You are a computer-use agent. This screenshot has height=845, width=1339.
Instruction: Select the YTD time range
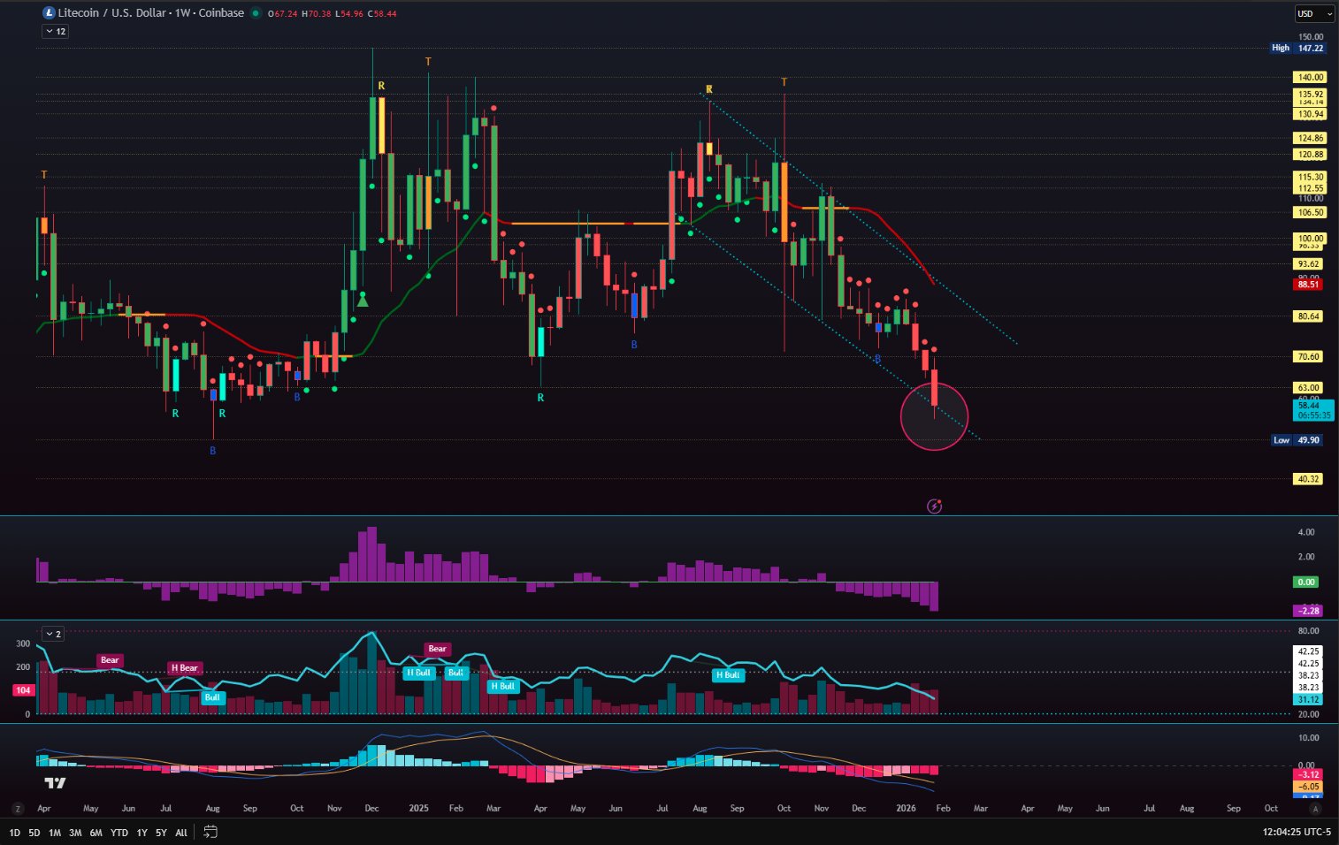(x=119, y=833)
